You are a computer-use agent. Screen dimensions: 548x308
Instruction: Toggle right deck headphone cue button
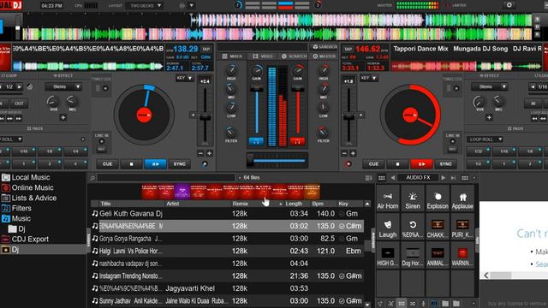(297, 141)
